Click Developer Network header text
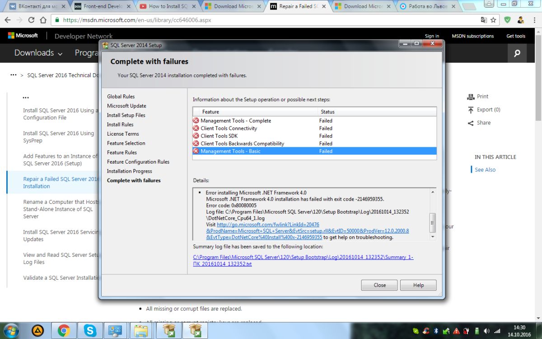Viewport: 542px width, 339px height. (x=84, y=36)
